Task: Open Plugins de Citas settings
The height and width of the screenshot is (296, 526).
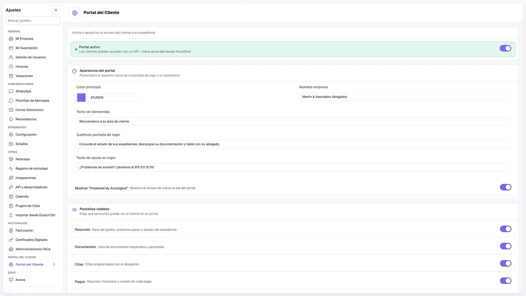Action: (27, 206)
